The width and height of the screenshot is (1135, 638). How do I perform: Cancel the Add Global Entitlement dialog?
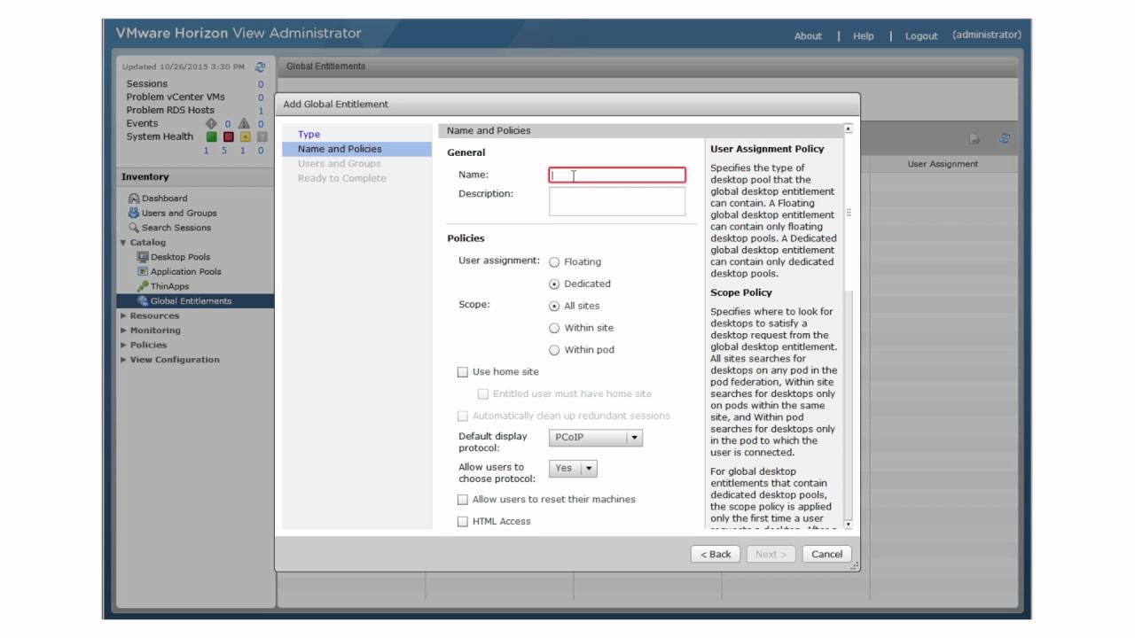click(x=826, y=555)
